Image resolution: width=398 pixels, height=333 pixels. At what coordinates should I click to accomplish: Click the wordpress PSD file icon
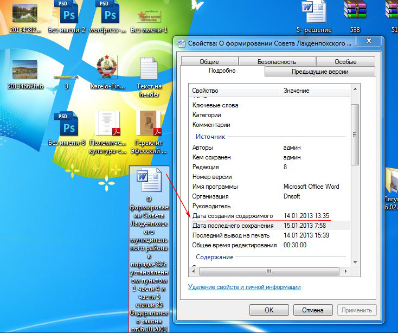point(108,12)
